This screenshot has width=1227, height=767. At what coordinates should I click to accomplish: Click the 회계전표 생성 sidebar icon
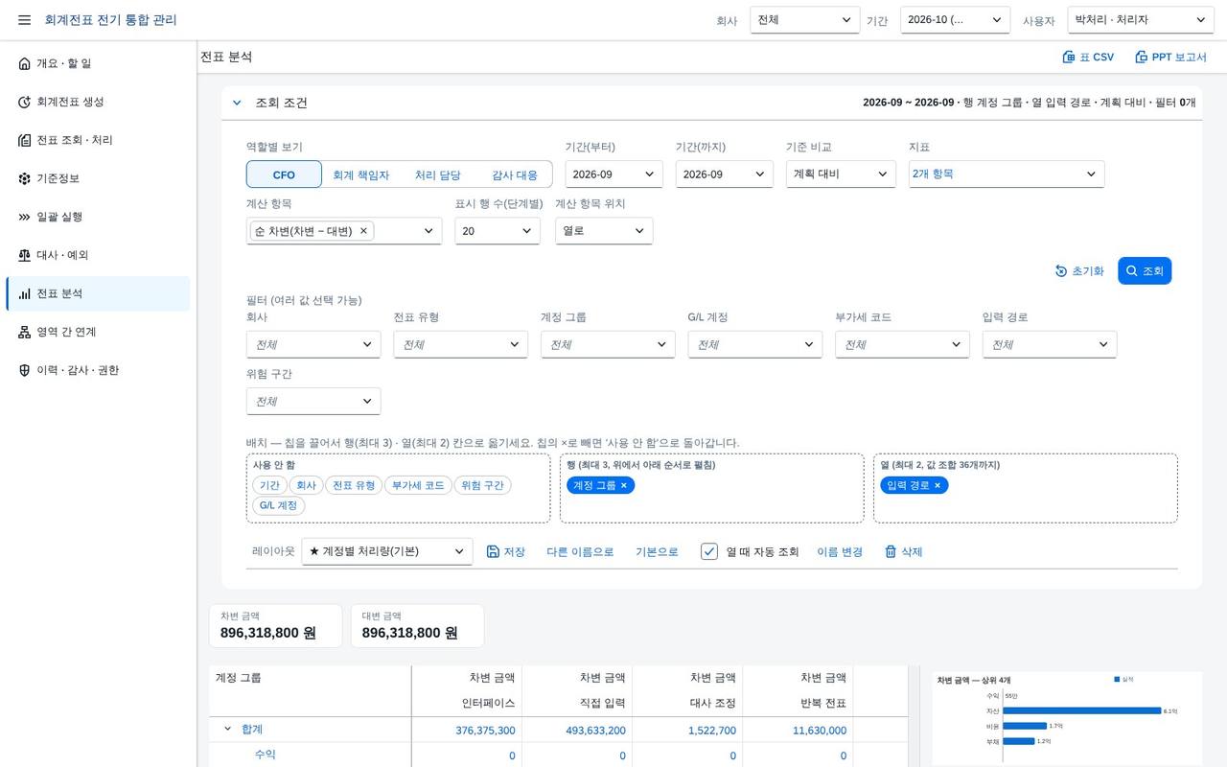pos(25,102)
